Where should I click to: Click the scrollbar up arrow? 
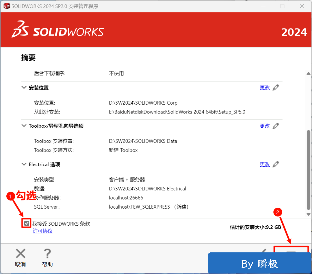[308, 73]
